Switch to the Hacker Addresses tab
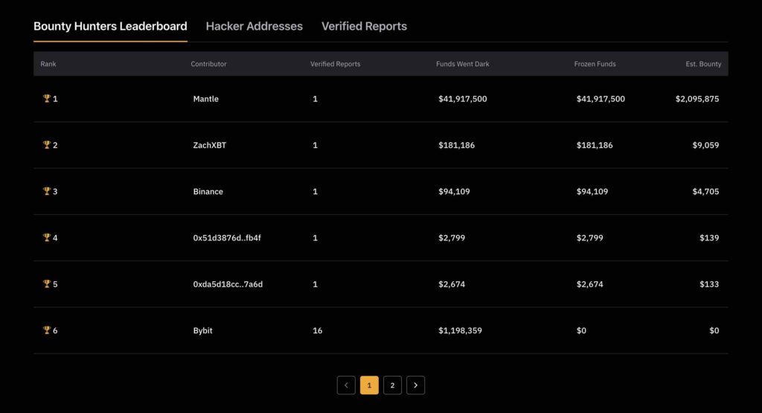This screenshot has width=762, height=413. pos(254,26)
